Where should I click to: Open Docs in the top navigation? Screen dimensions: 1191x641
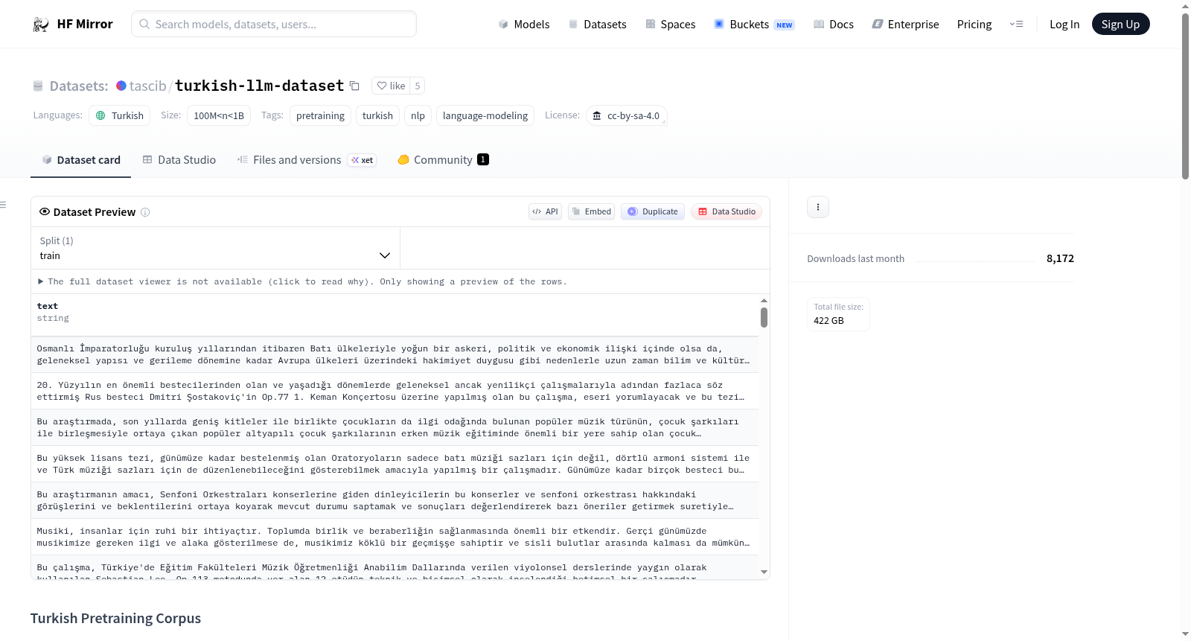pyautogui.click(x=834, y=25)
